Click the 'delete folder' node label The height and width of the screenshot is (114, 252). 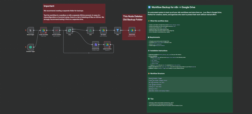click(132, 34)
